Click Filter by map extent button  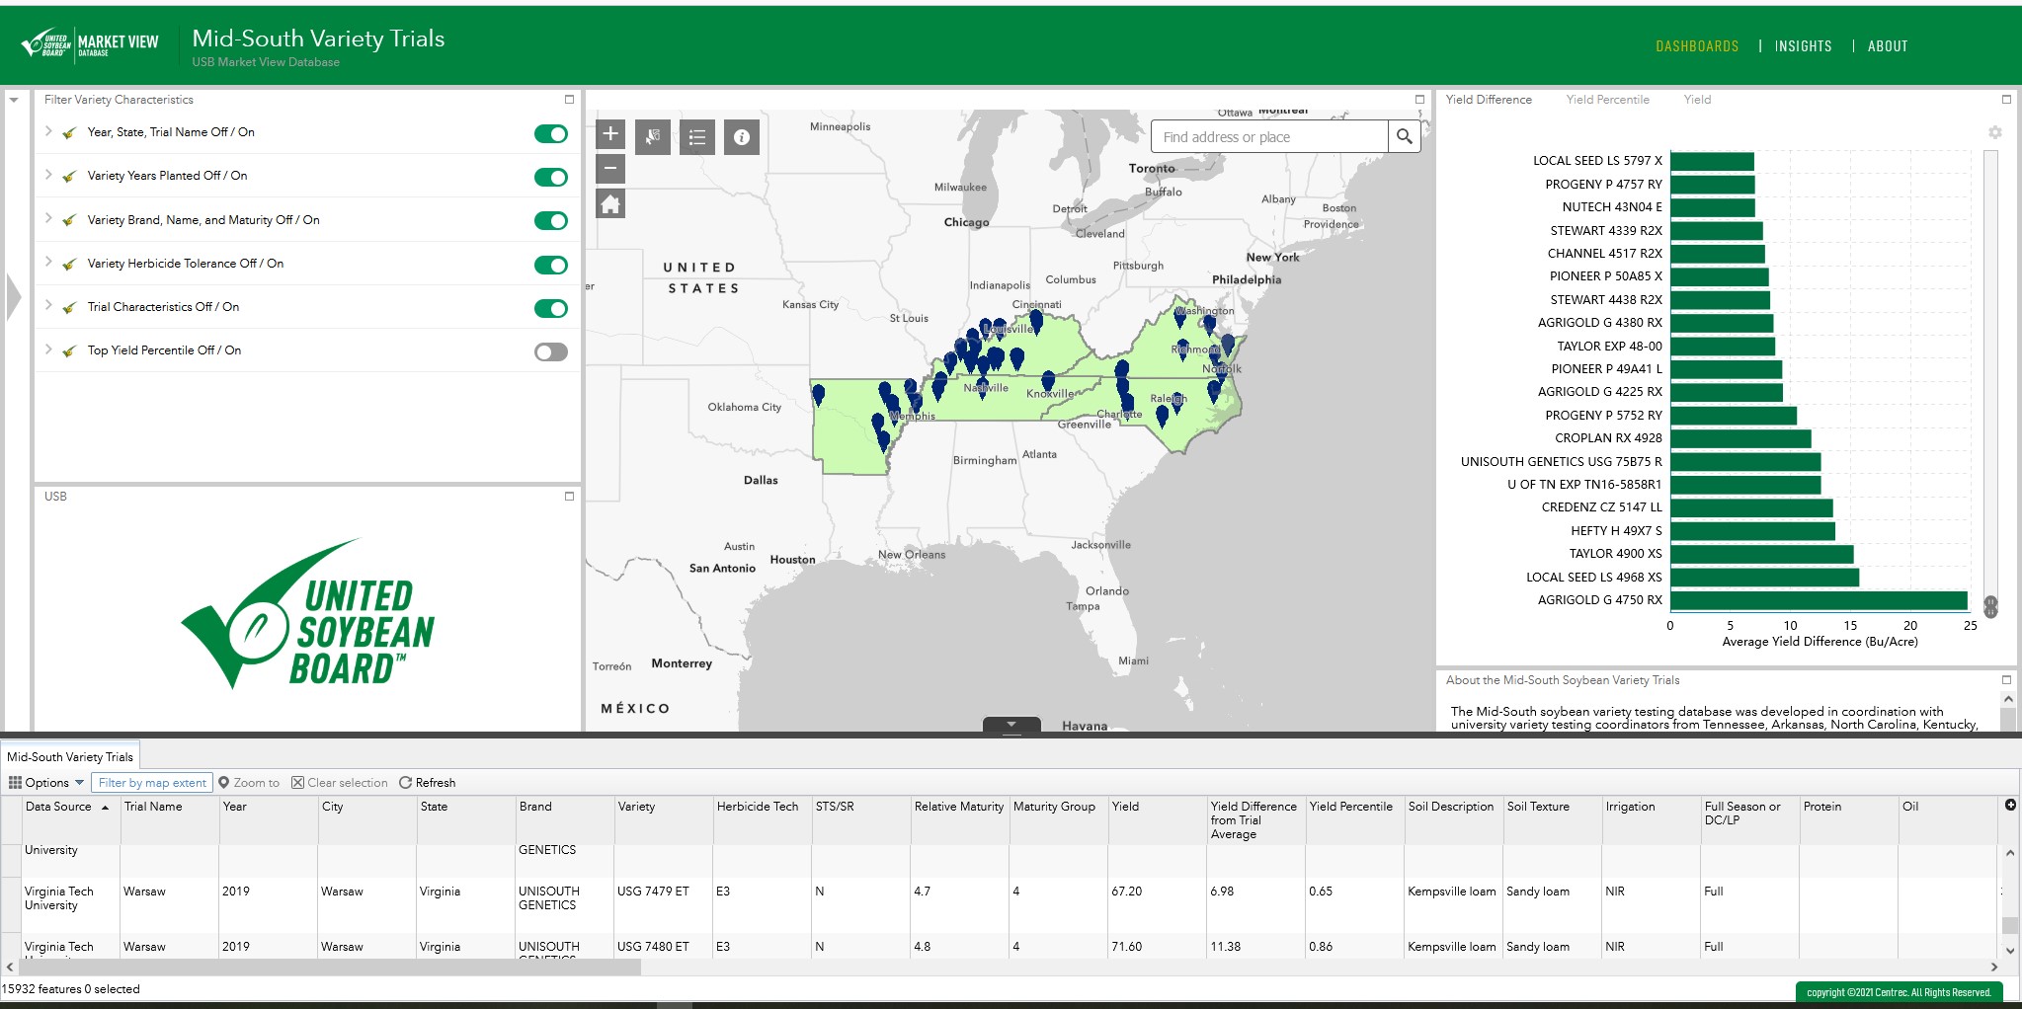tap(152, 783)
